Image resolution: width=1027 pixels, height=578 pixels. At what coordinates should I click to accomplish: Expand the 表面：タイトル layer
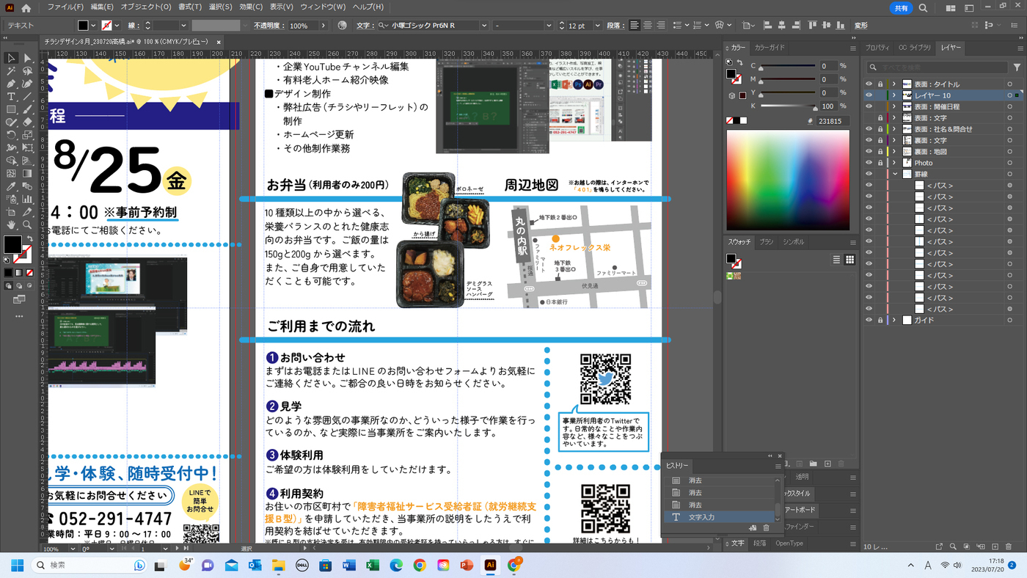click(x=894, y=84)
